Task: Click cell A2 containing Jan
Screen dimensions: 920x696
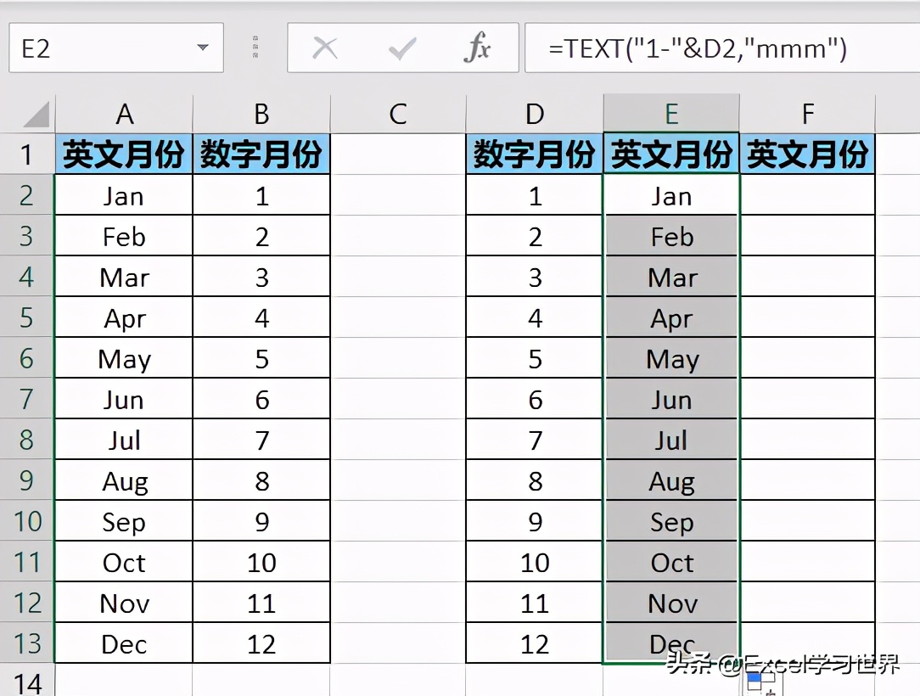Action: tap(124, 195)
